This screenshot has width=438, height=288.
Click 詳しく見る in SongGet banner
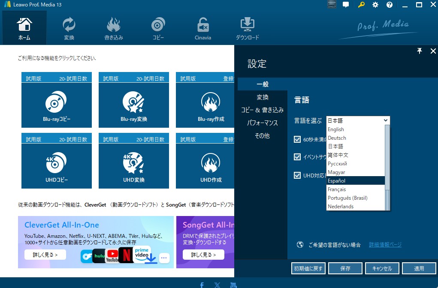(x=204, y=255)
